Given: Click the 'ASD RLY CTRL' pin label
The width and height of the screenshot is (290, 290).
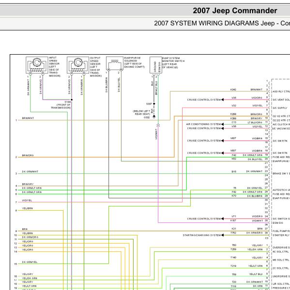Looking at the screenshot, I should click(x=281, y=91).
